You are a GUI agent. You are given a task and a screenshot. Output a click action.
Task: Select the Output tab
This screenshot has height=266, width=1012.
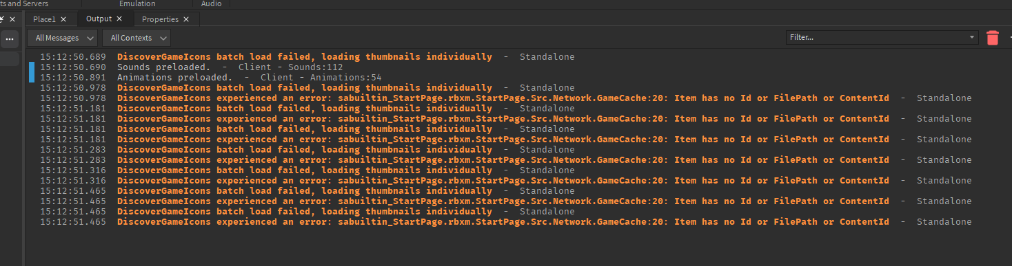[99, 19]
